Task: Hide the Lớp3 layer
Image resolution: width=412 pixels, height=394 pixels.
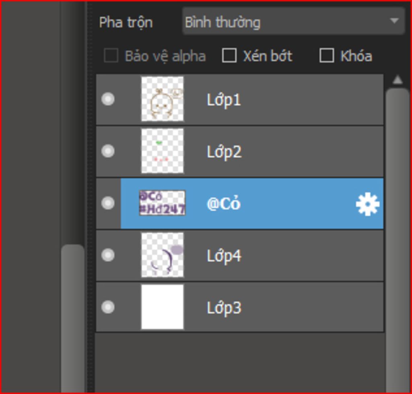Action: [108, 307]
